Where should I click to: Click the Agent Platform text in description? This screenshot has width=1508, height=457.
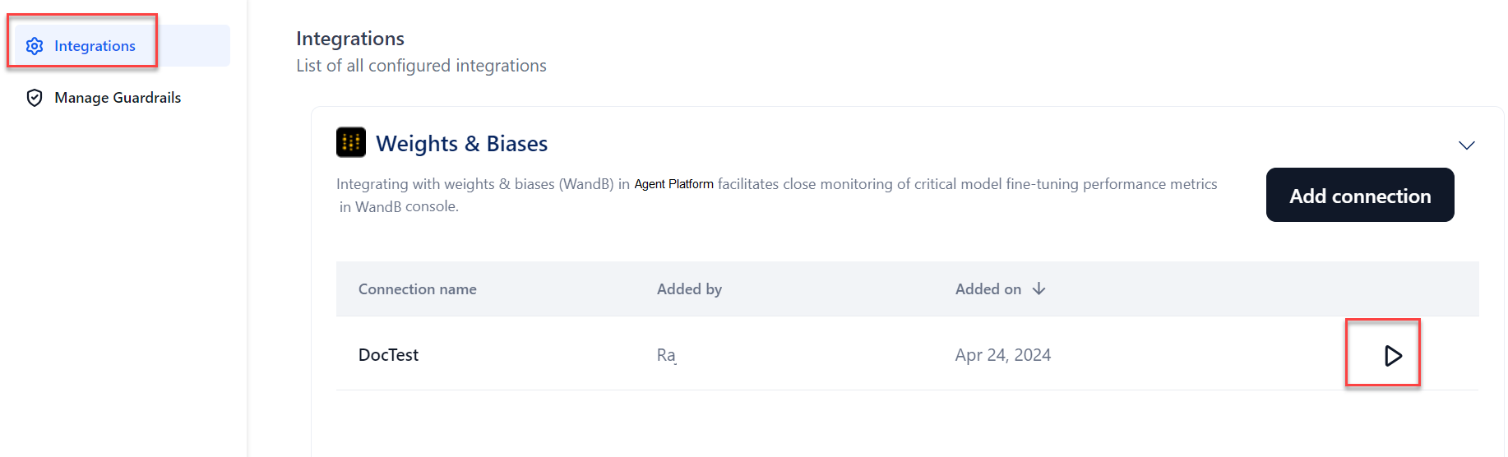[x=673, y=184]
